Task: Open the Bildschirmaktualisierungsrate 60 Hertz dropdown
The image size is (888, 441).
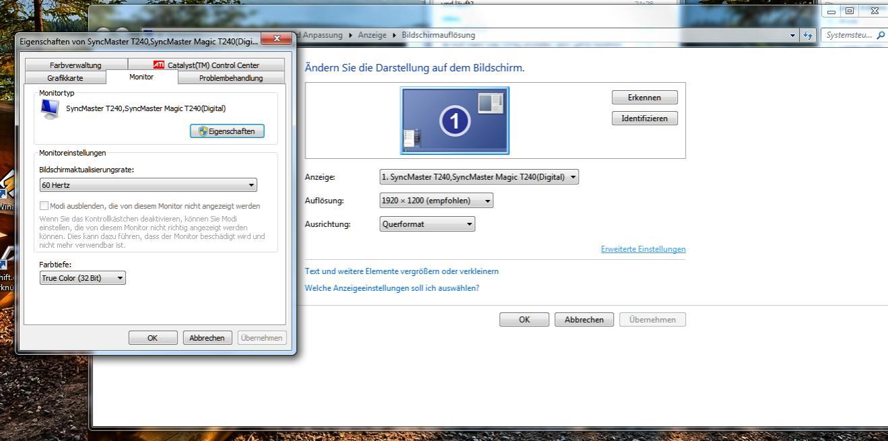Action: [148, 185]
